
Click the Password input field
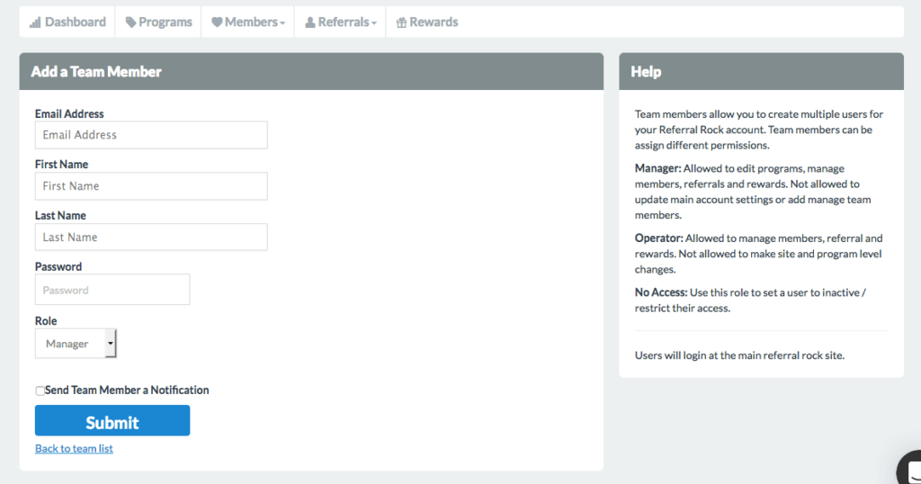112,290
